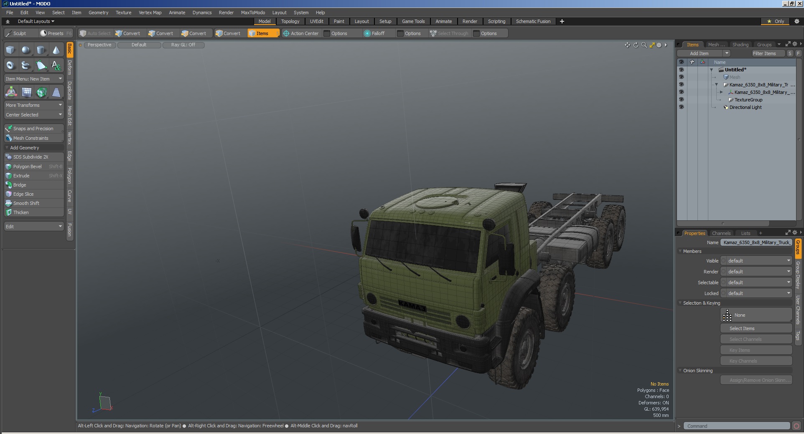The width and height of the screenshot is (804, 434).
Task: Switch to the Topology layout tab
Action: 290,21
